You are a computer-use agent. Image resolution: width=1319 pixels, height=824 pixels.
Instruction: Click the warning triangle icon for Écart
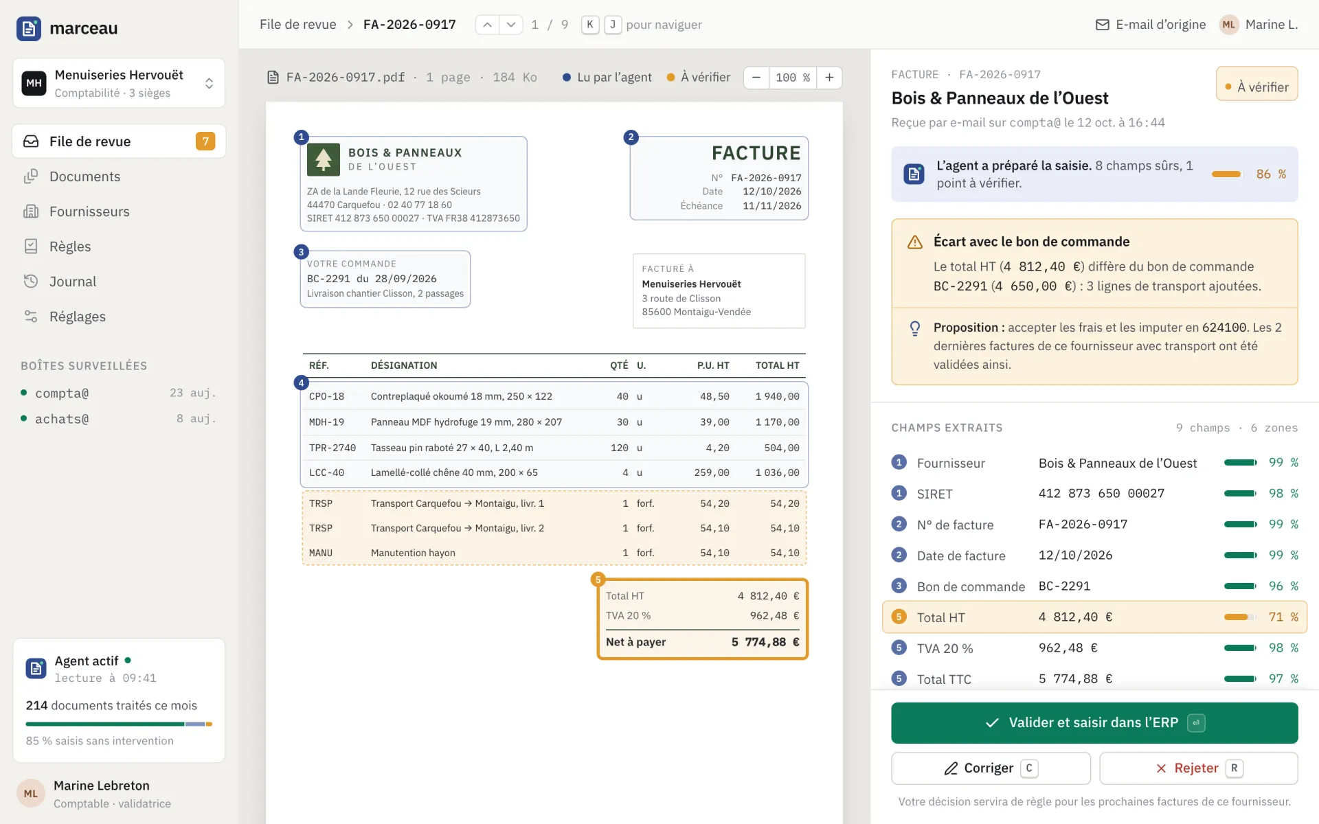pos(915,242)
